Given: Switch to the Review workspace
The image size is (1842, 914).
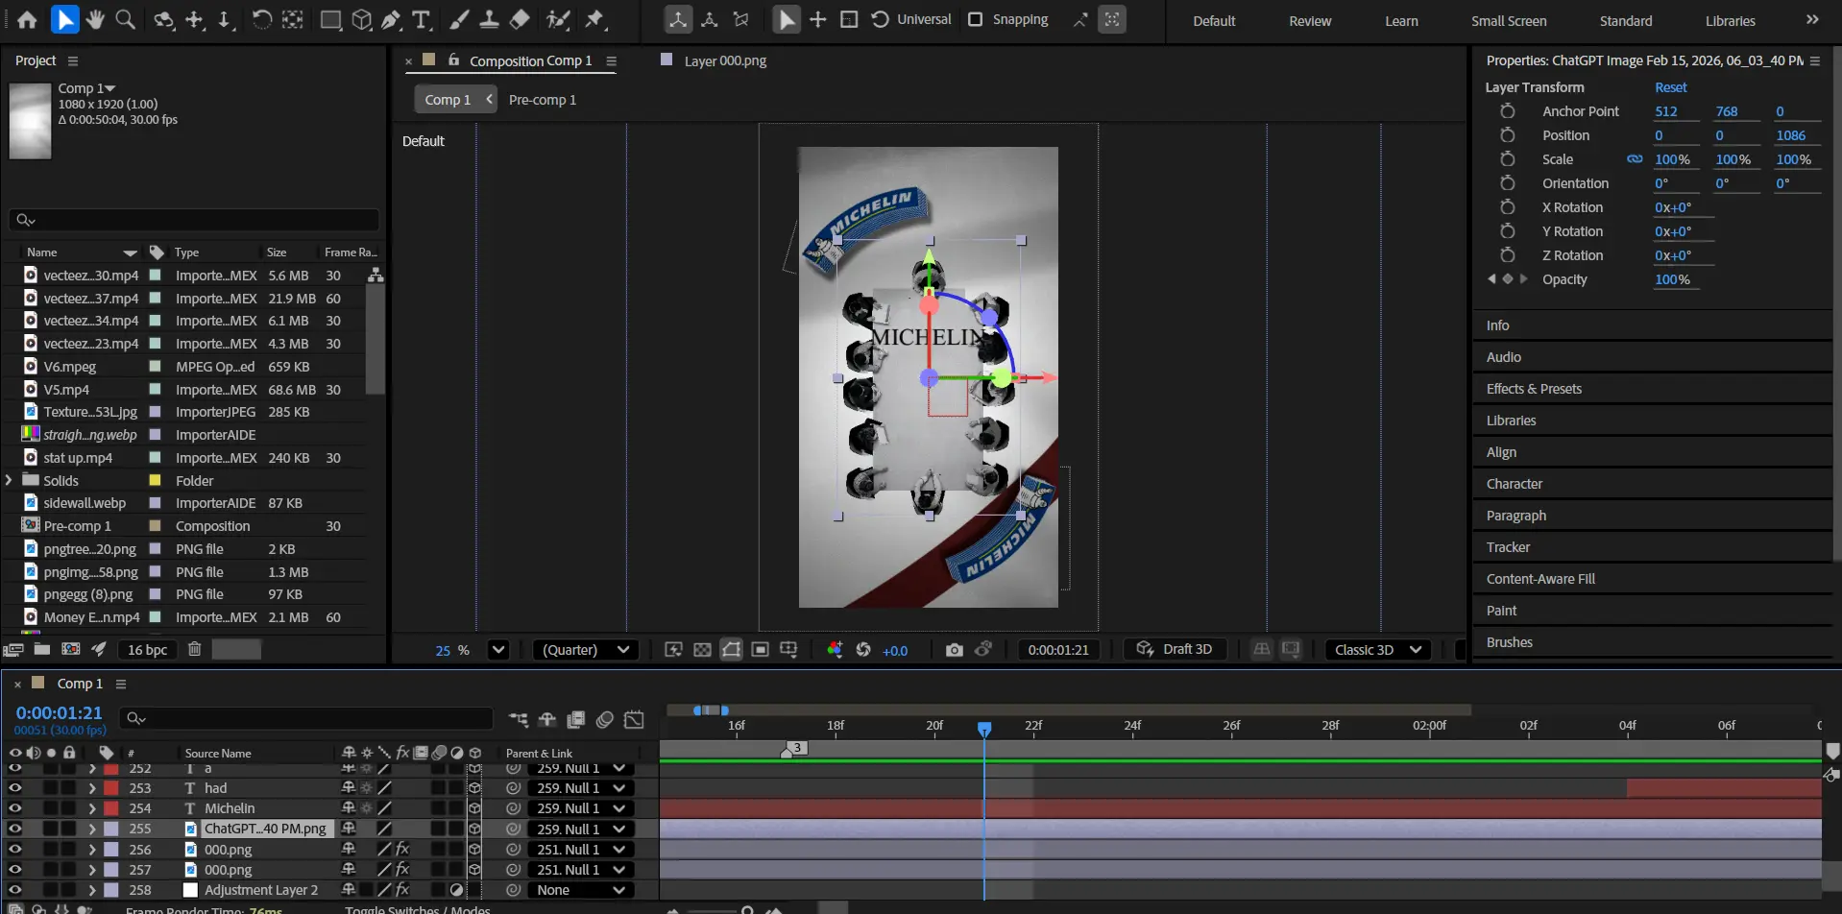Looking at the screenshot, I should [1309, 21].
